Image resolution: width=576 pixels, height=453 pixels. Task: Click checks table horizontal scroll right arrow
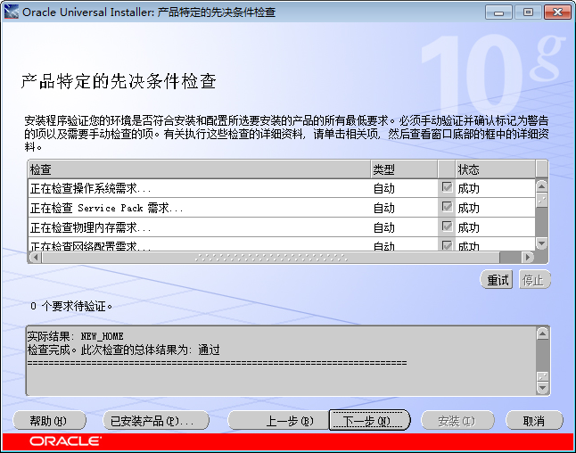click(x=528, y=257)
